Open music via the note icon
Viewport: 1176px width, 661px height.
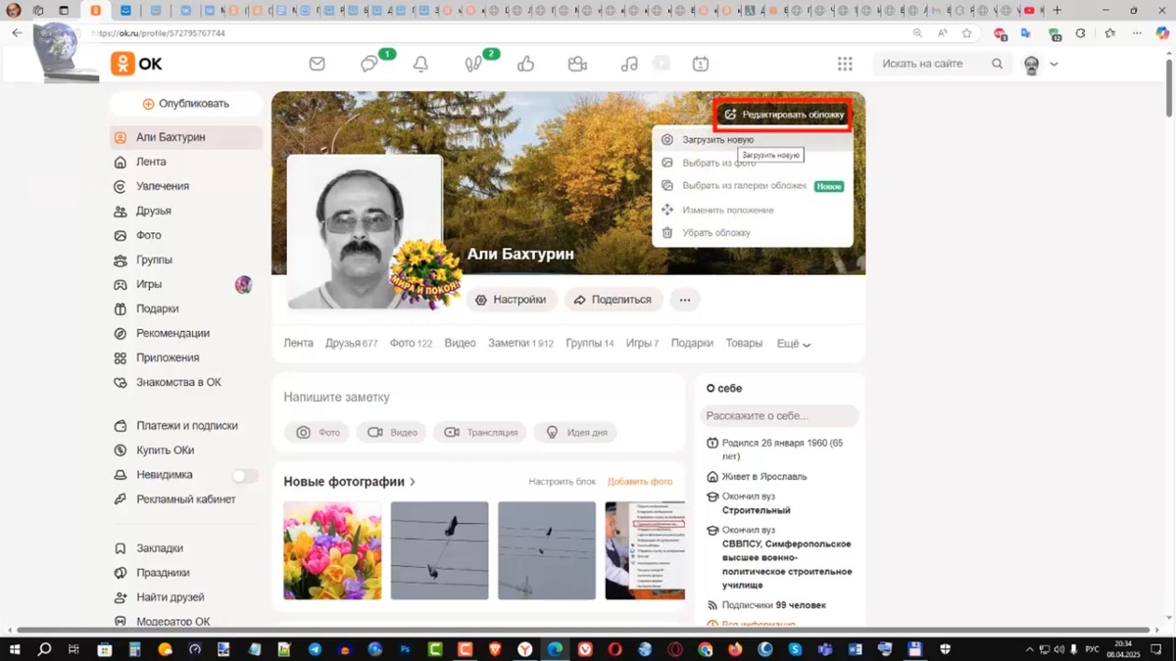point(628,64)
